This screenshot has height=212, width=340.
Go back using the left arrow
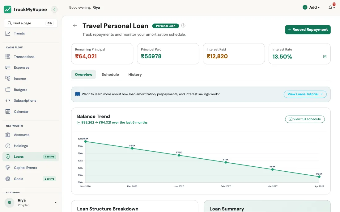[75, 26]
